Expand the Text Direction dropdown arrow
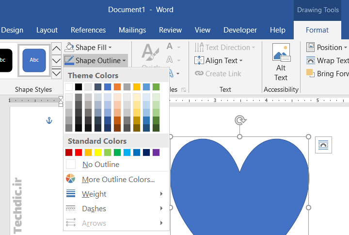The height and width of the screenshot is (235, 349). (254, 48)
